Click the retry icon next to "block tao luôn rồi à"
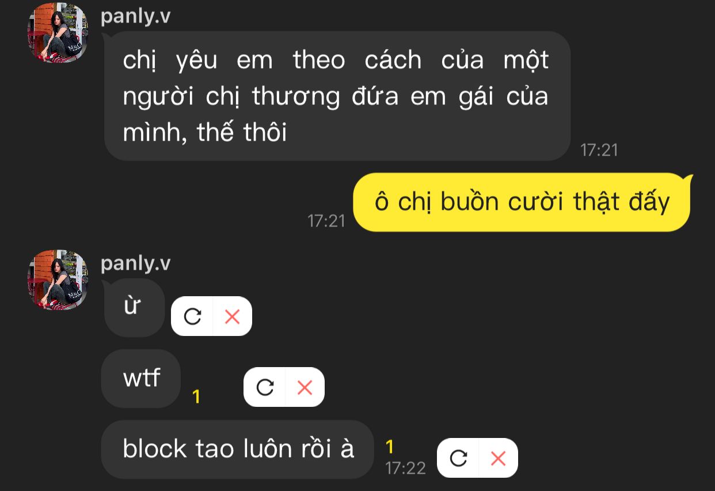The height and width of the screenshot is (491, 715). 458,458
